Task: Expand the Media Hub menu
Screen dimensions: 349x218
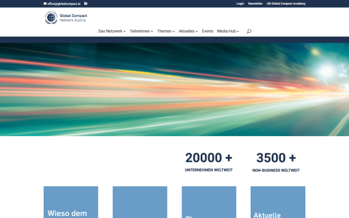Action: click(228, 31)
